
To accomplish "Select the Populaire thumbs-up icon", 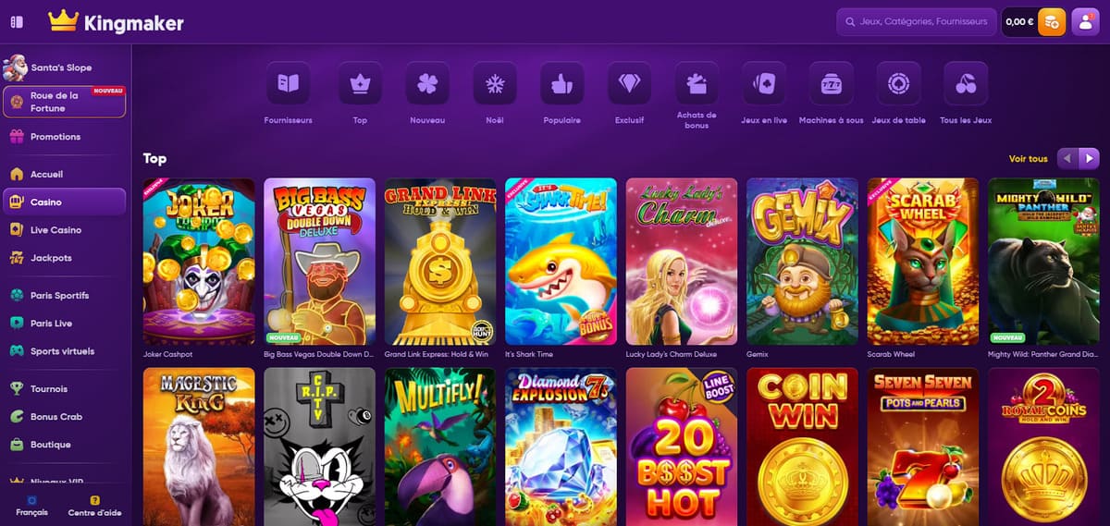I will click(562, 83).
